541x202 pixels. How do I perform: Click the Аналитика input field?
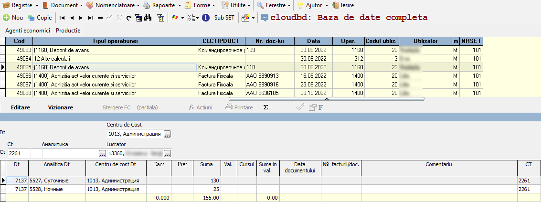click(70, 153)
